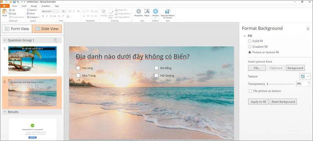Click the Reset layout icon
Viewport: 313px width, 141px height.
pyautogui.click(x=28, y=14)
